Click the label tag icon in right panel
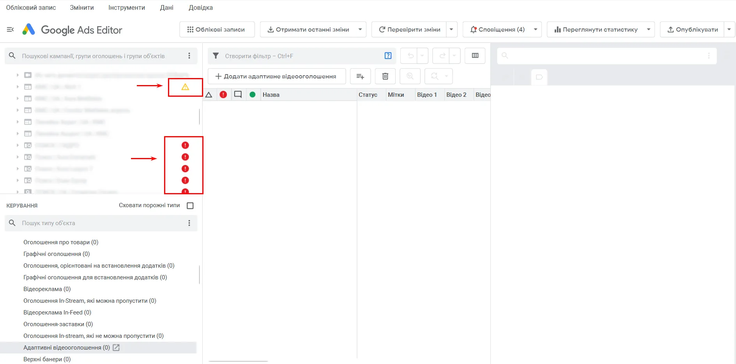 (x=540, y=77)
